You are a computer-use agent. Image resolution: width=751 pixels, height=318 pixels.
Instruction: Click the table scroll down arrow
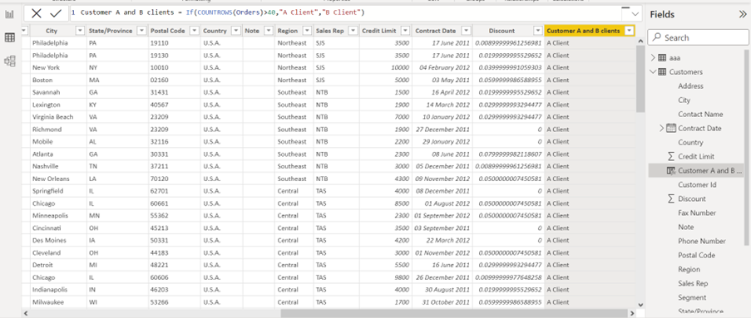[x=641, y=304]
